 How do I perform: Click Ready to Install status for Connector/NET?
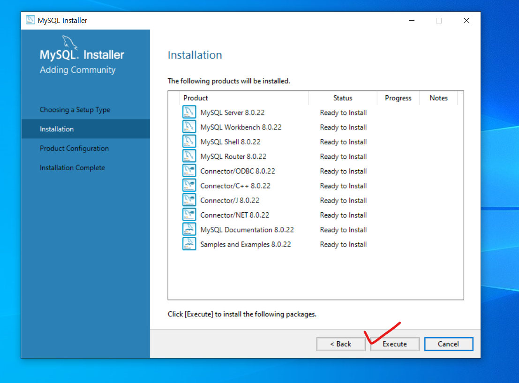(343, 215)
